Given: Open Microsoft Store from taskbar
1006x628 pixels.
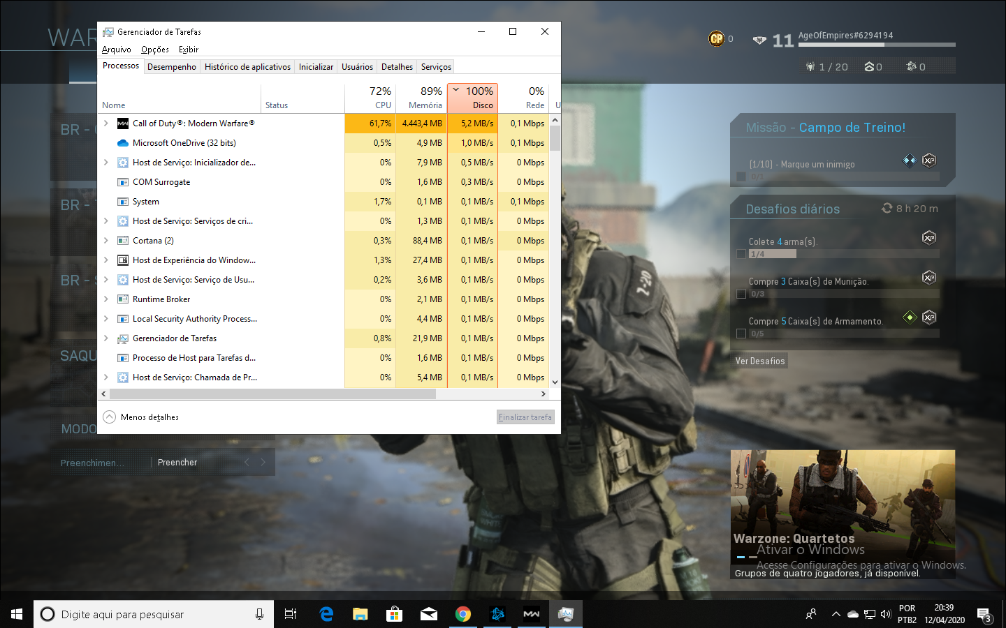Looking at the screenshot, I should 395,614.
